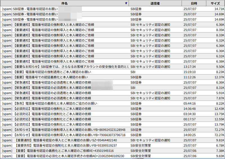Viewport: 225px width, 159px height.
Task: Click the 7.38K size cell
Action: (220, 151)
